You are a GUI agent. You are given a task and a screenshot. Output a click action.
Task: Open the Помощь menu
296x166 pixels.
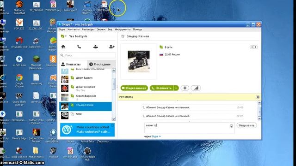point(138,30)
